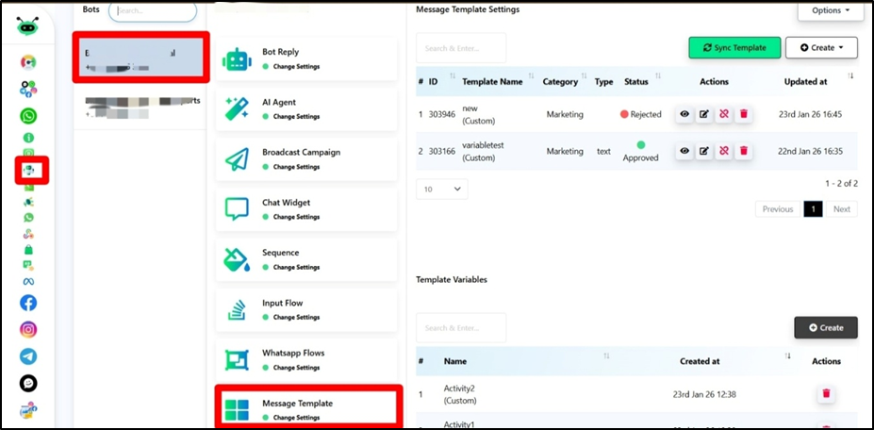Click the Sync Template button
Image resolution: width=874 pixels, height=430 pixels.
tap(734, 47)
